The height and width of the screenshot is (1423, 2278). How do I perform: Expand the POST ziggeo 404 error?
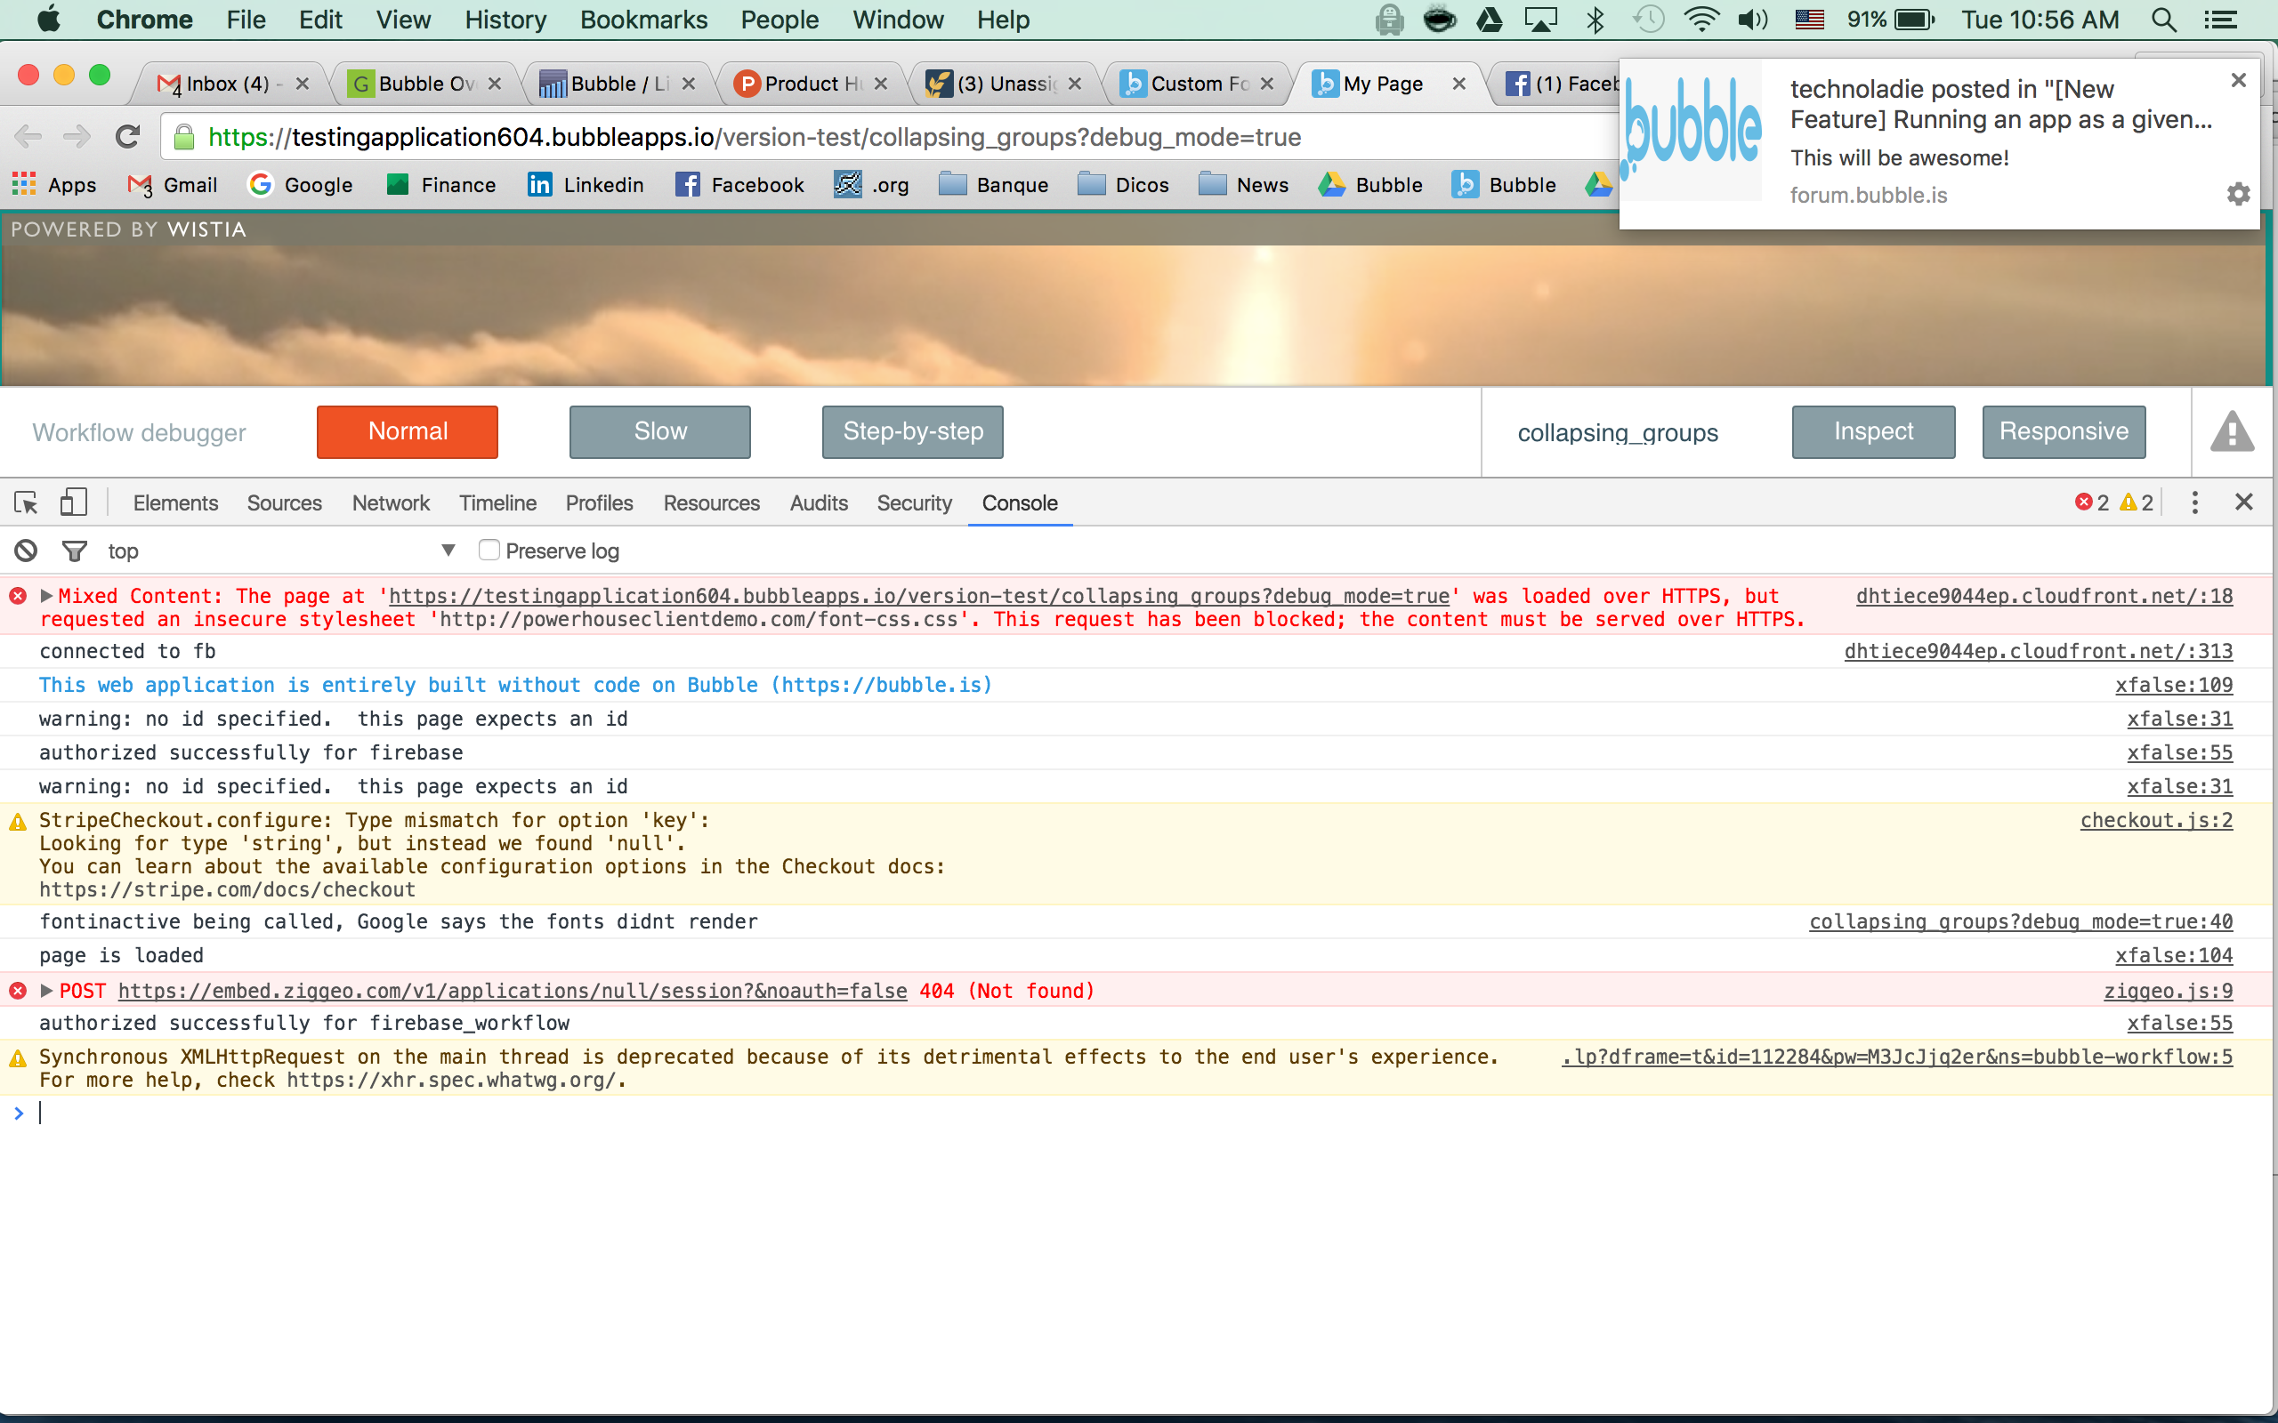[x=46, y=991]
